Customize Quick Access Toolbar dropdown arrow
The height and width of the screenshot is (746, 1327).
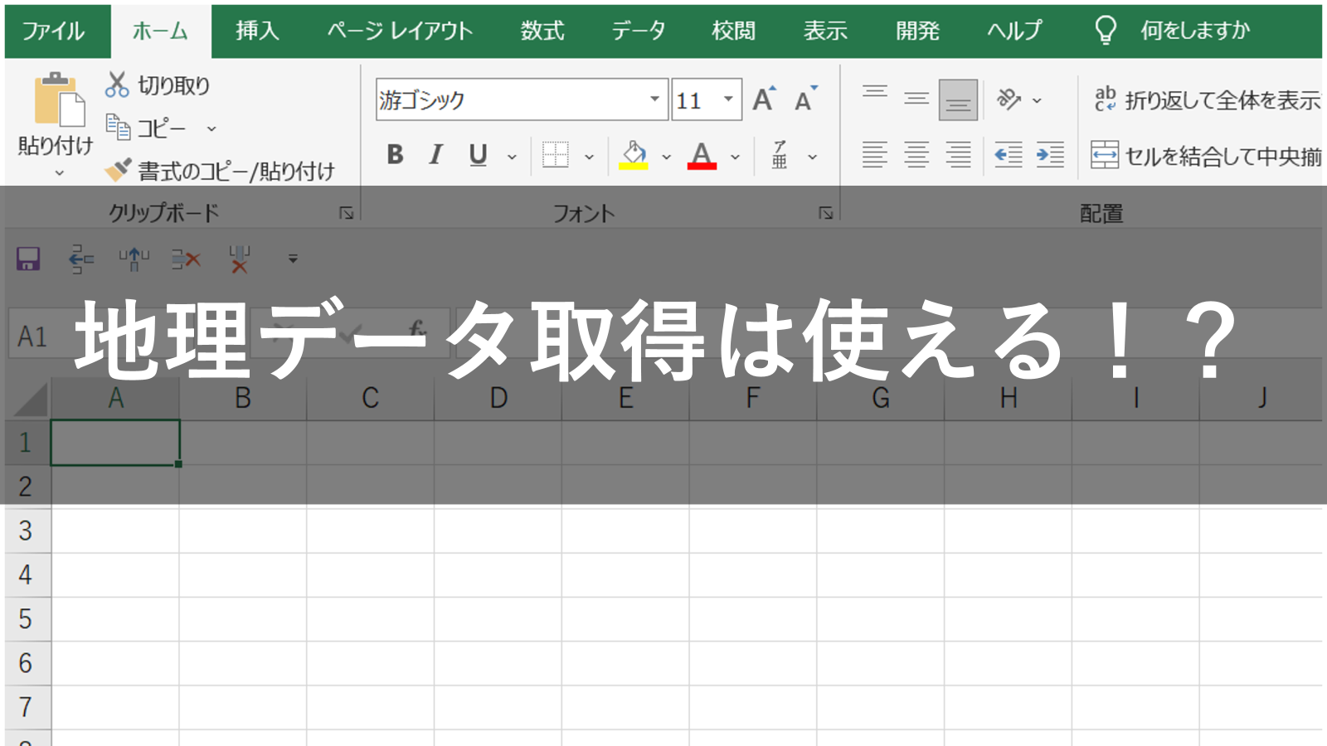[x=293, y=259]
